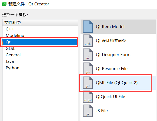Choose the Qt Designer Form template

pyautogui.click(x=118, y=55)
